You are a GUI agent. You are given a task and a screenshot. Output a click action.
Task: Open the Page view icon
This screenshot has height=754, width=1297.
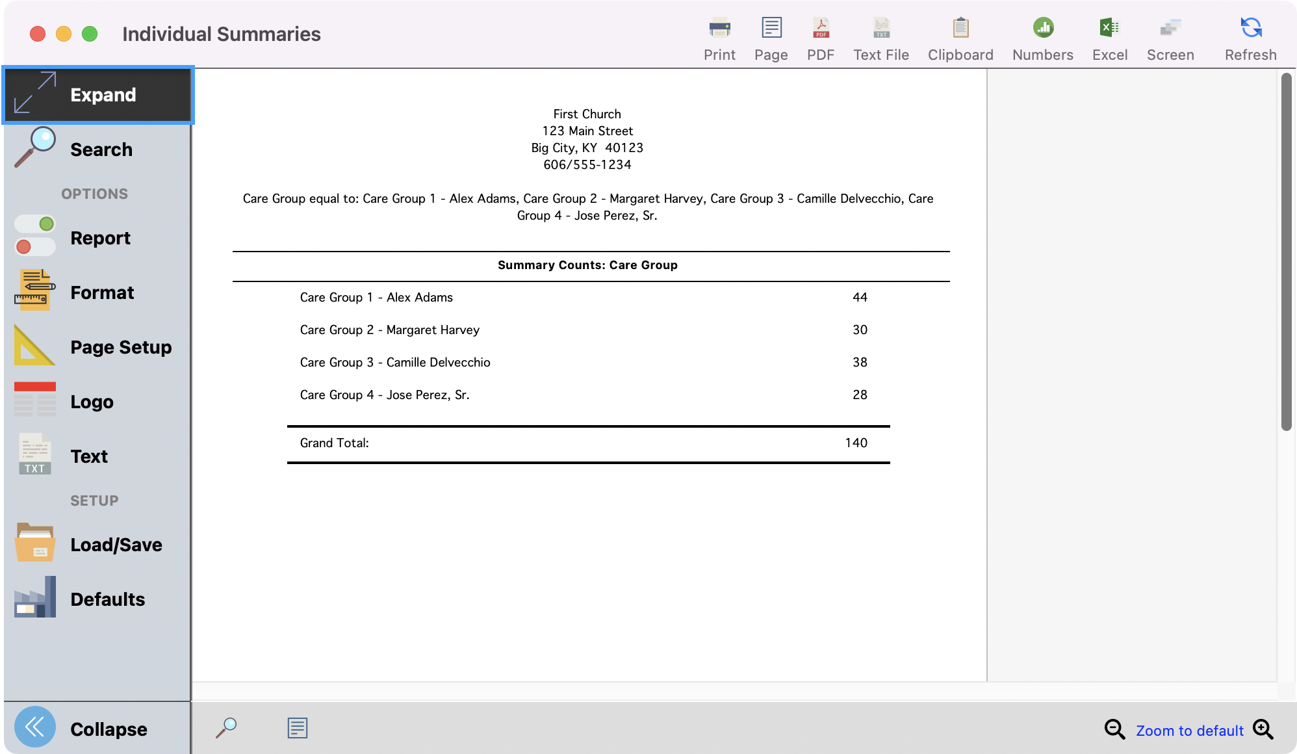click(x=771, y=36)
